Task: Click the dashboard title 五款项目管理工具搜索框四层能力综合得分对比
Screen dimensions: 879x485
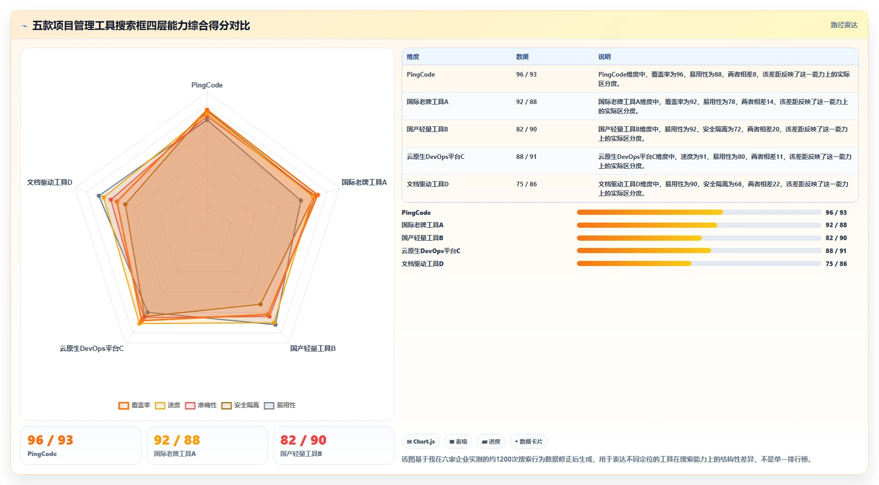Action: pyautogui.click(x=141, y=26)
